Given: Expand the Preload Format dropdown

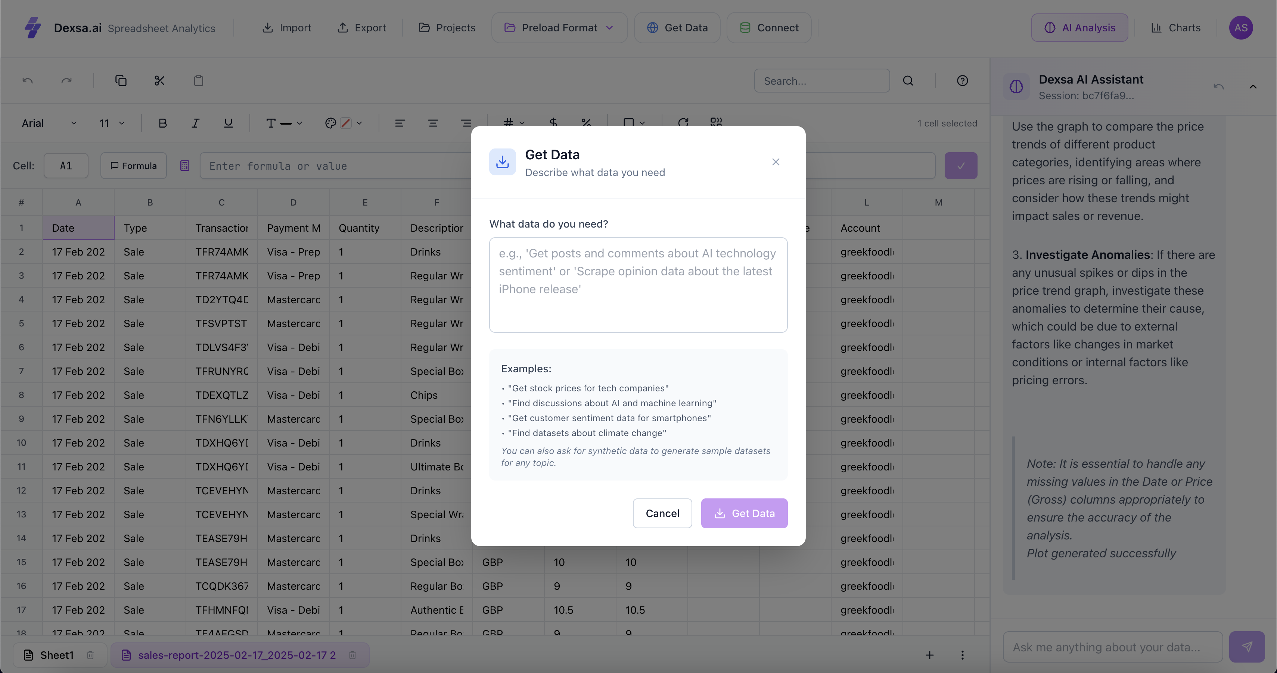Looking at the screenshot, I should pos(559,28).
